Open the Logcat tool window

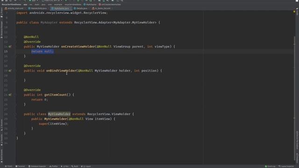click(x=86, y=166)
